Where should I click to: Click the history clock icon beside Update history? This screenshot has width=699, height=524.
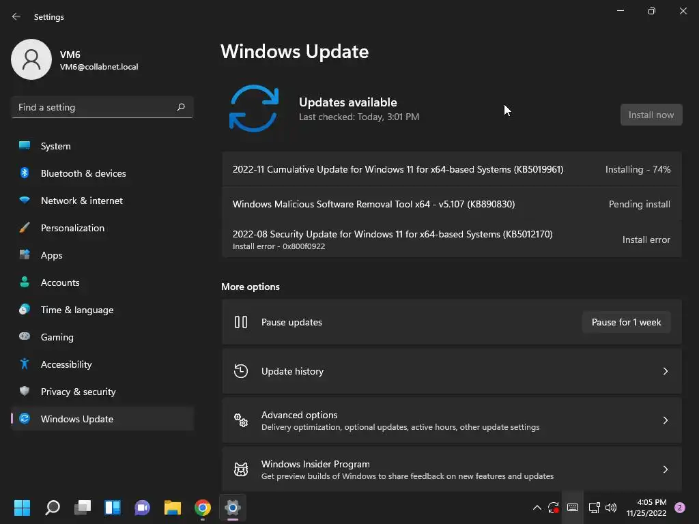pyautogui.click(x=241, y=371)
